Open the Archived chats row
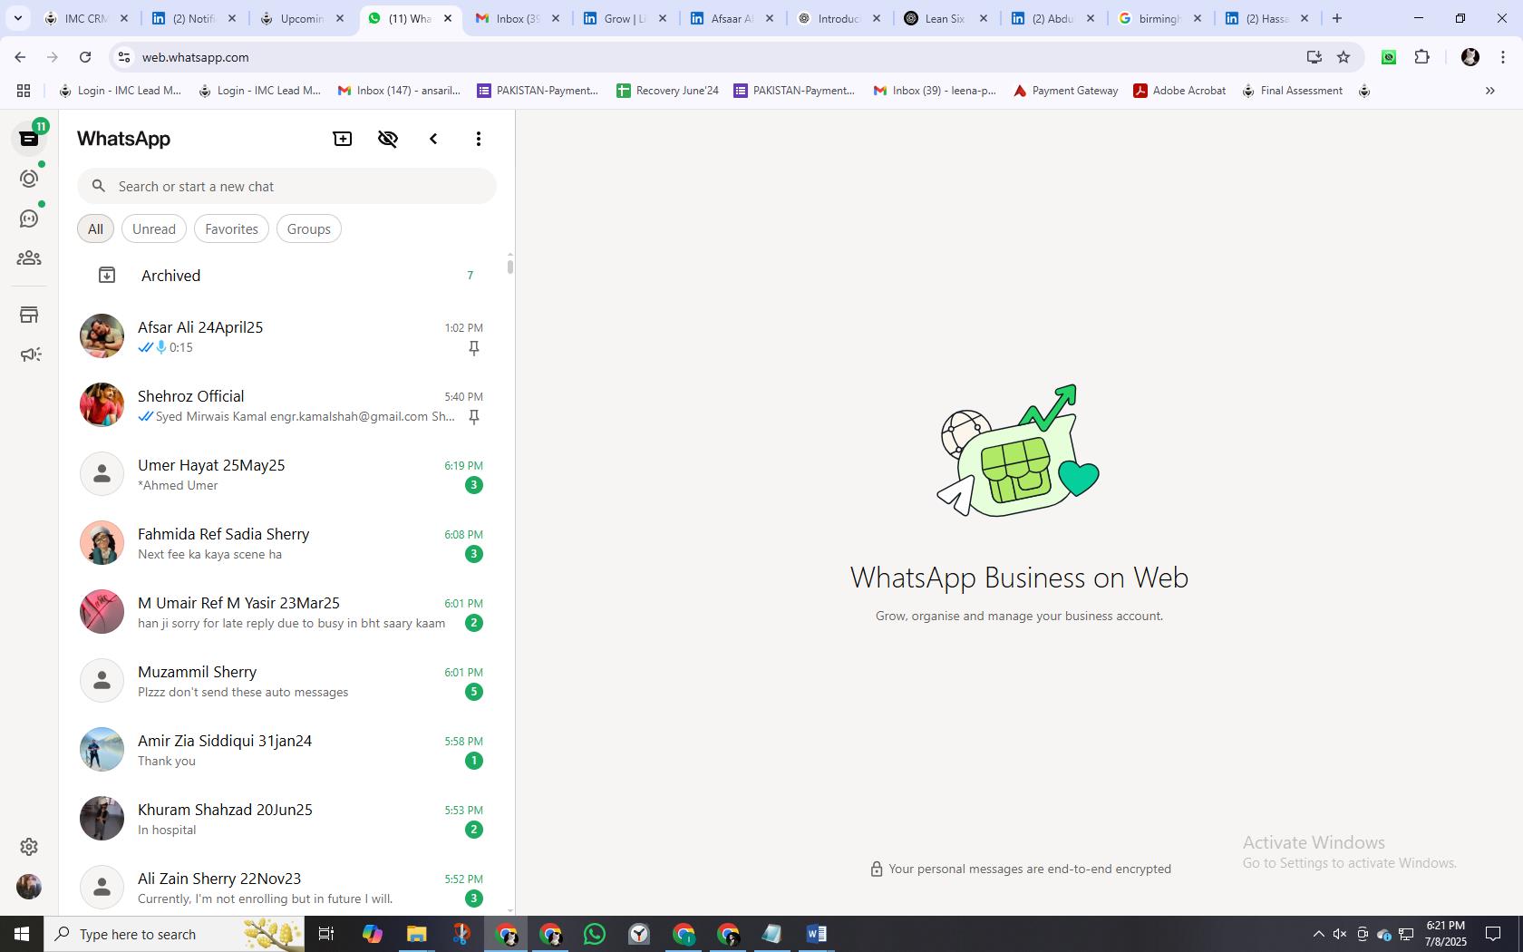This screenshot has height=952, width=1523. tap(286, 276)
